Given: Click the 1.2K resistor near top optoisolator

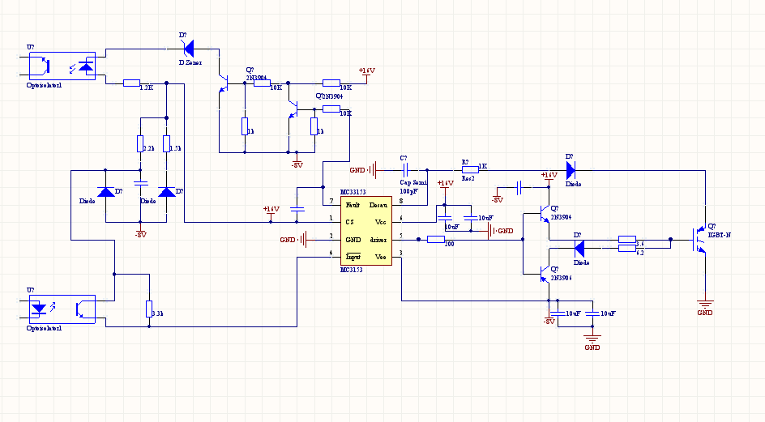Looking at the screenshot, I should point(132,83).
